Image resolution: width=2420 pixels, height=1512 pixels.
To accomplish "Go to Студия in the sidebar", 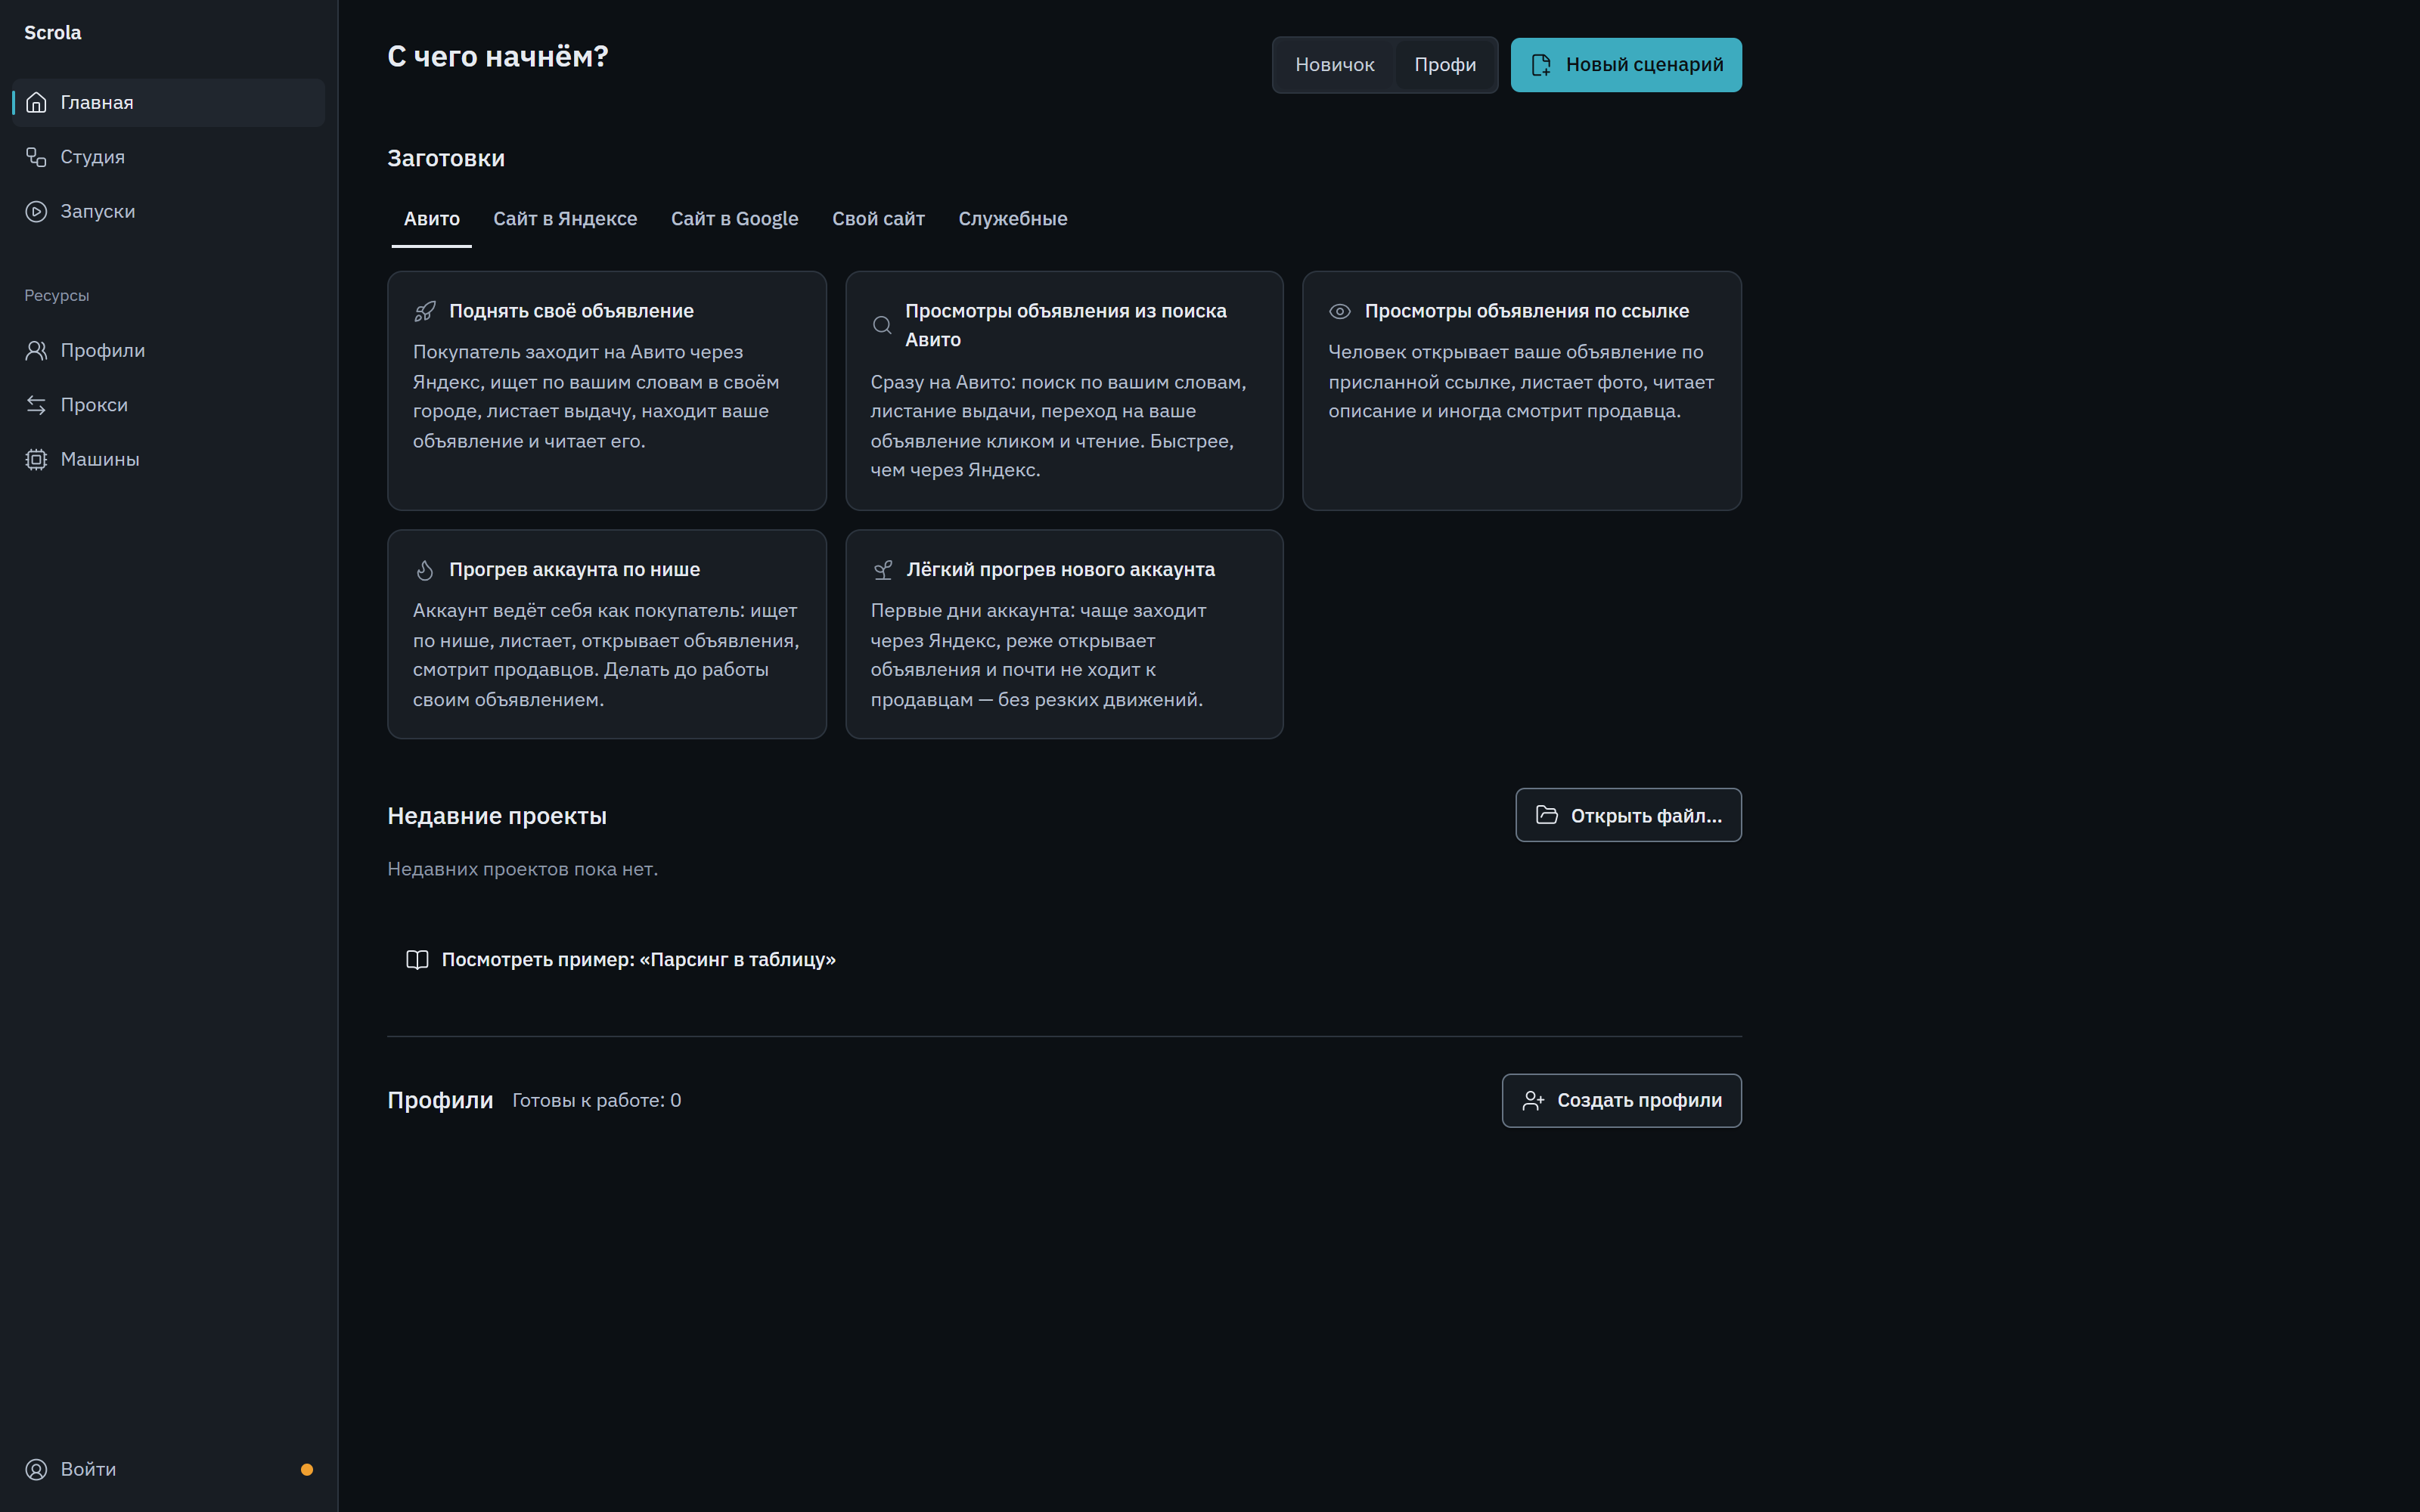I will [x=169, y=157].
